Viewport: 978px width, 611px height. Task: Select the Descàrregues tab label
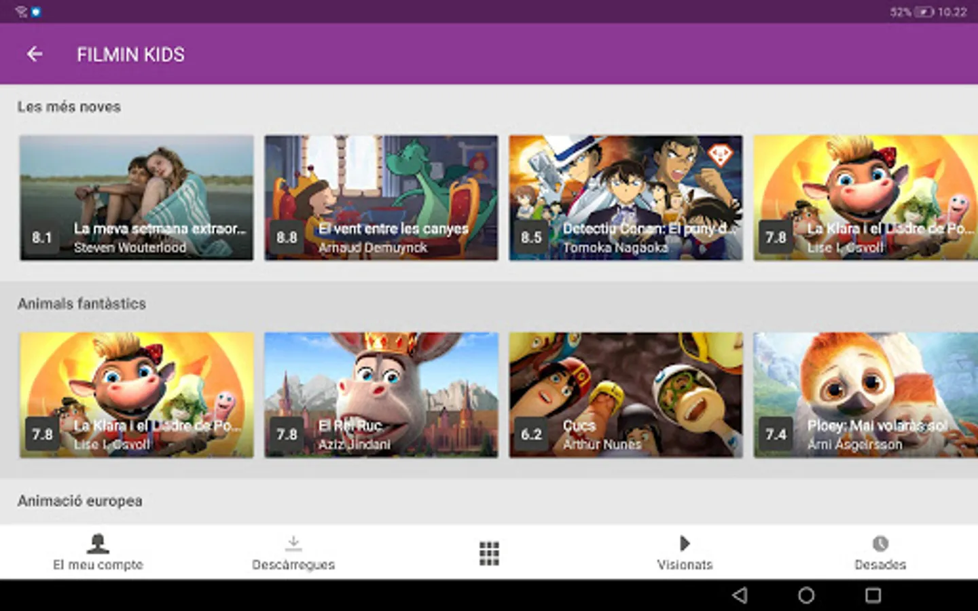[293, 565]
